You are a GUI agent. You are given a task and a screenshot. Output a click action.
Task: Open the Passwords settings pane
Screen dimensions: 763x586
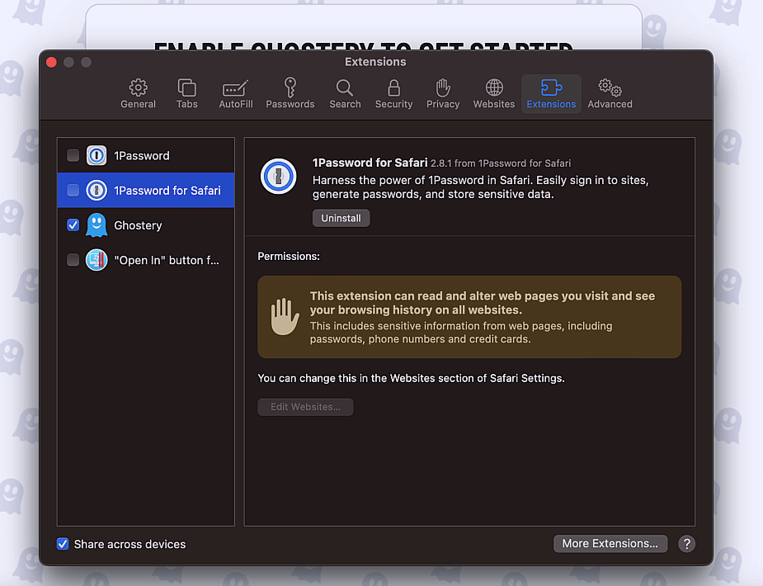(x=290, y=93)
